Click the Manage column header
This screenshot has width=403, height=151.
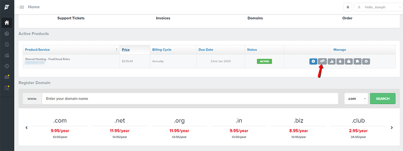pos(339,49)
